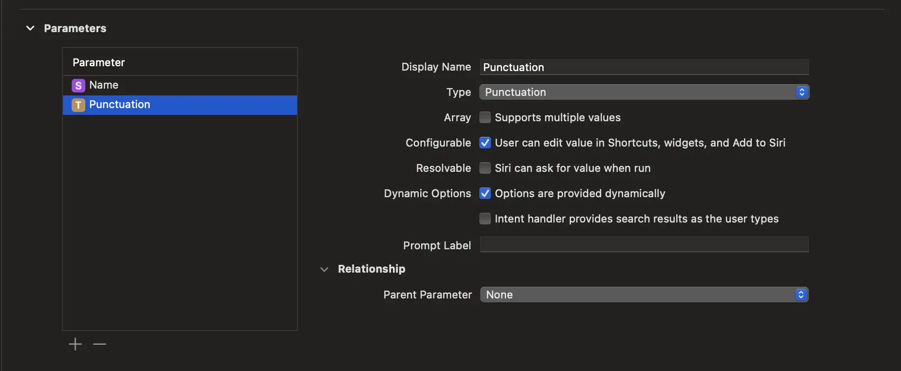The width and height of the screenshot is (901, 371).
Task: Open the Parent Parameter dropdown showing None
Action: (x=644, y=295)
